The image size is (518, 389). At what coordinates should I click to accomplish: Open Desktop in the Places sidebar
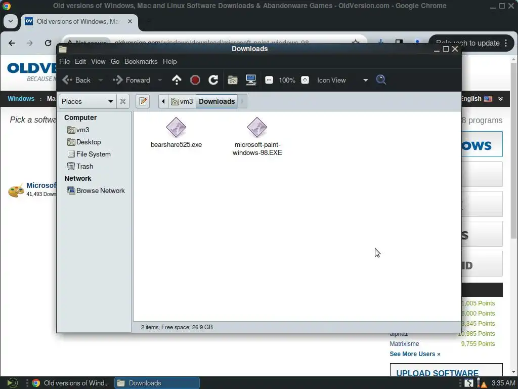click(x=84, y=142)
